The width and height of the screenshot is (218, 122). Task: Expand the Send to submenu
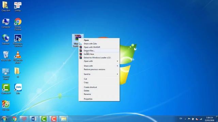(x=99, y=74)
